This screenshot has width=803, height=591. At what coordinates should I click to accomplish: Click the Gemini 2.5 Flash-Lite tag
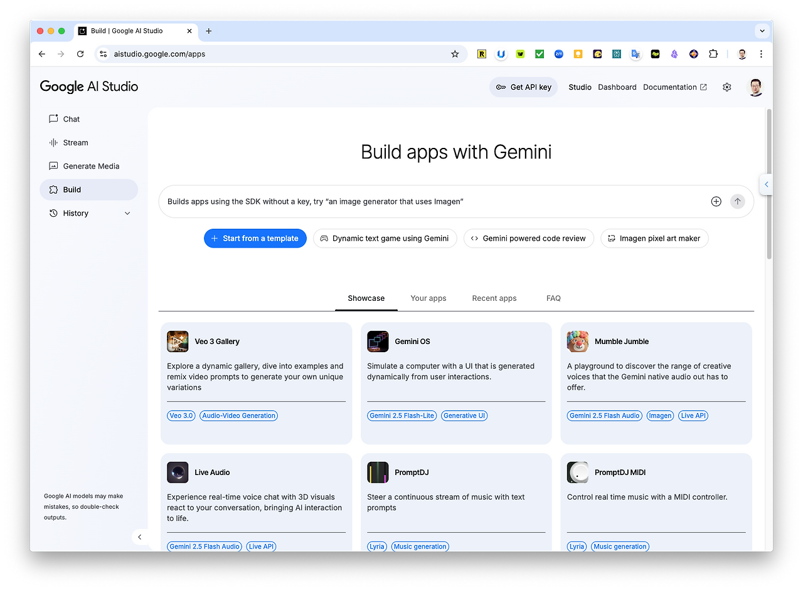point(402,416)
